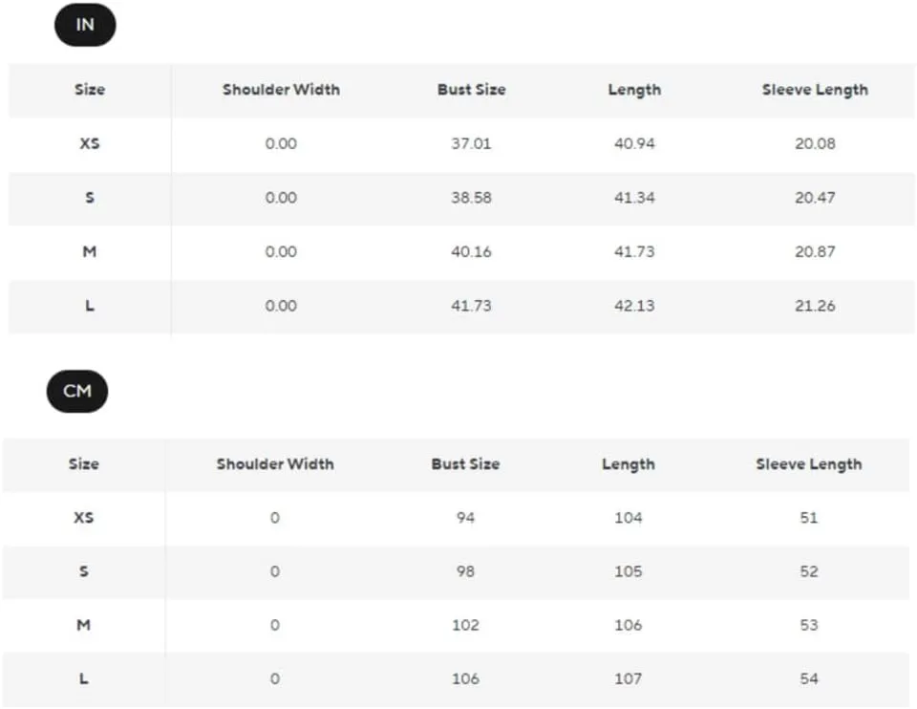Click the 54 sleeve length value
This screenshot has height=709, width=917.
click(x=809, y=679)
